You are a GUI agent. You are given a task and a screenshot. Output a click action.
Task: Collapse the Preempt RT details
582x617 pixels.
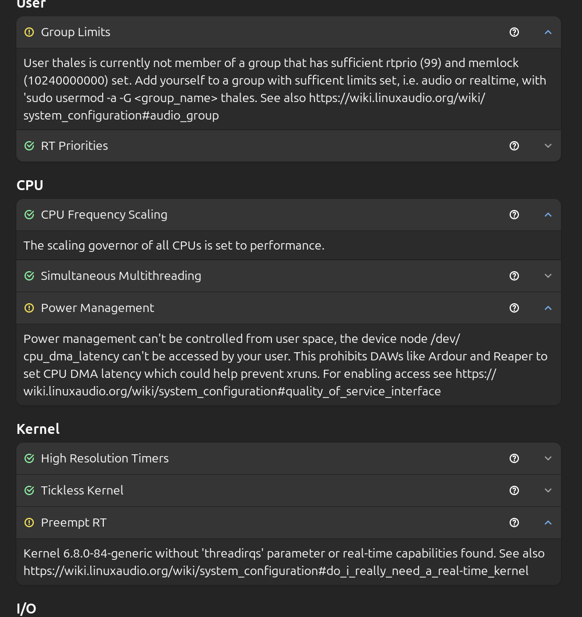pos(548,523)
